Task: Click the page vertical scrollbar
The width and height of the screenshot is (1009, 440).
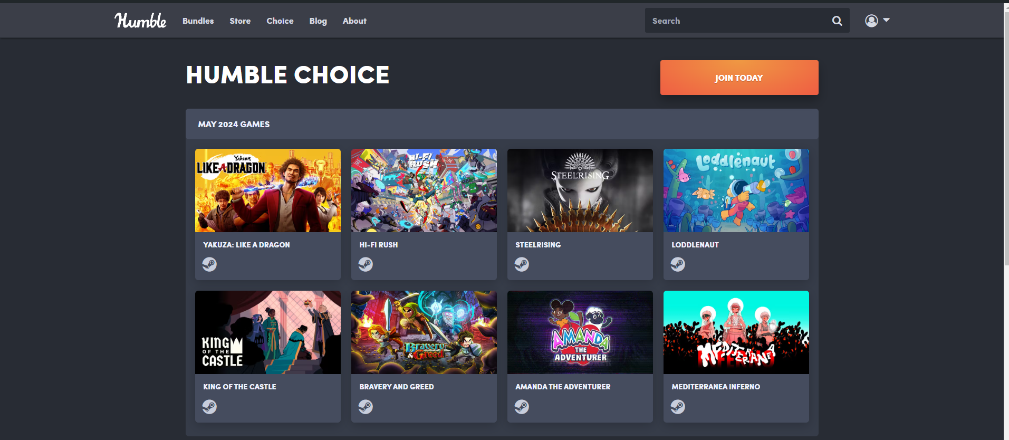Action: pyautogui.click(x=1006, y=132)
